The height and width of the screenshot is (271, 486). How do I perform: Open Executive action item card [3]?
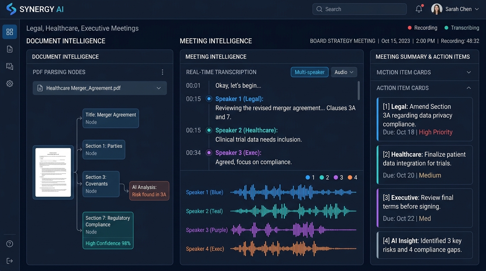pyautogui.click(x=425, y=208)
